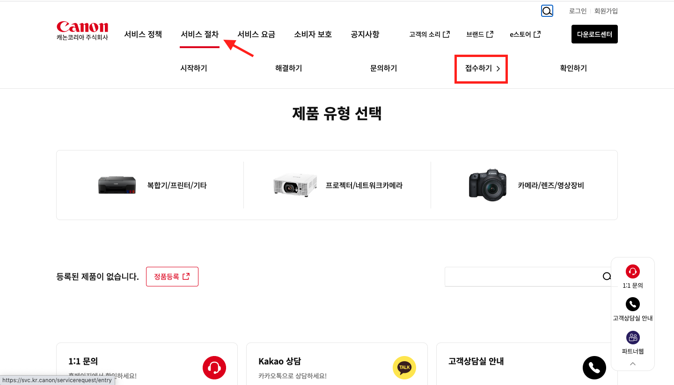
Task: Open 정품등록 for product registration
Action: pos(172,276)
